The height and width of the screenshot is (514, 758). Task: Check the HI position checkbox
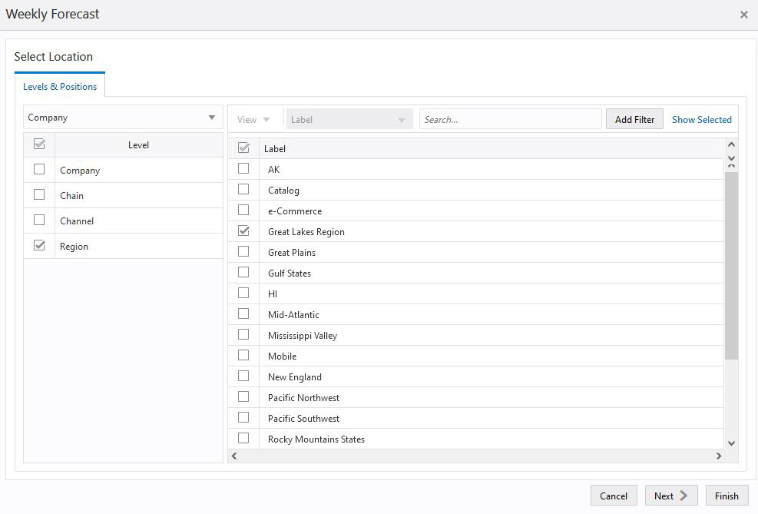pyautogui.click(x=243, y=293)
